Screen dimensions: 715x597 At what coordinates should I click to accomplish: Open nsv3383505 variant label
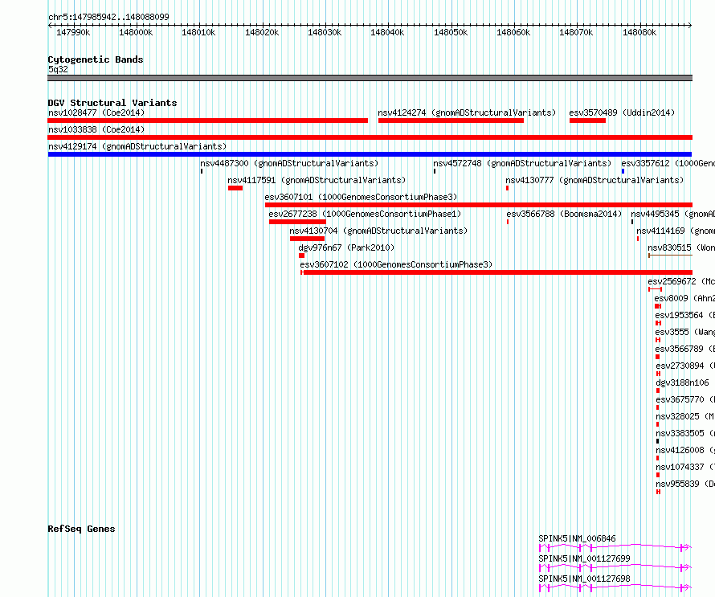[685, 433]
